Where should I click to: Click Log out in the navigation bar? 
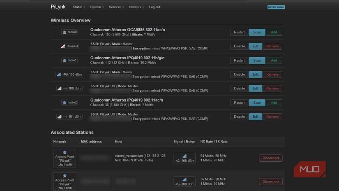point(155,7)
